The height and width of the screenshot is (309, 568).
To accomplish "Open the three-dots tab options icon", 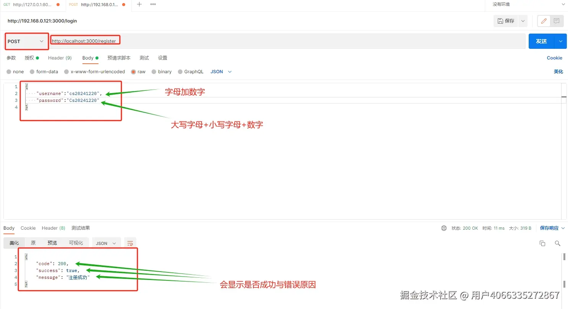I will coord(153,4).
